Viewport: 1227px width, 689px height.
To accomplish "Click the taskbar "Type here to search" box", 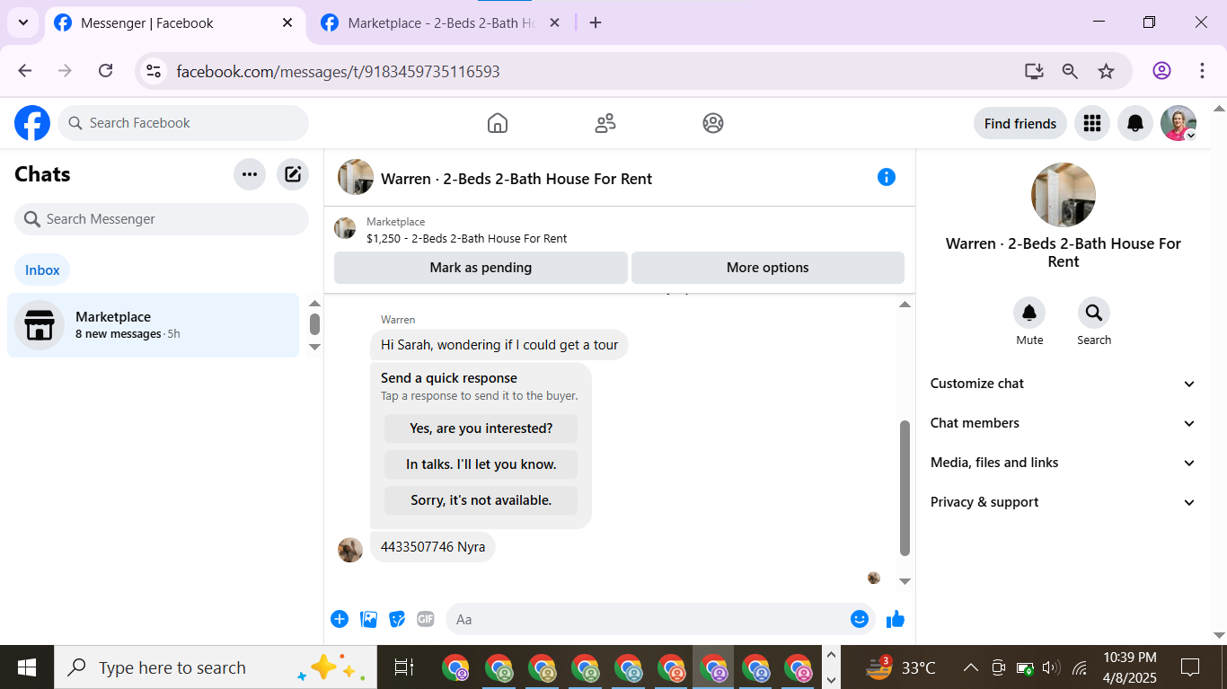I will (x=216, y=667).
